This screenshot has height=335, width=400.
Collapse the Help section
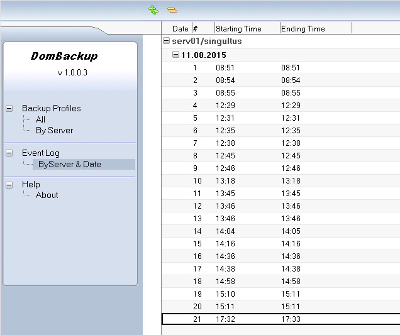pyautogui.click(x=9, y=184)
